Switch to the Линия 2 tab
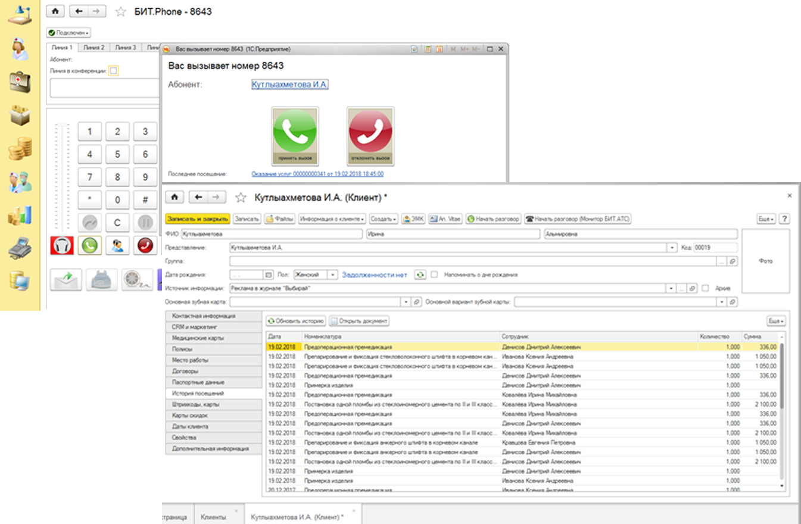 (93, 48)
